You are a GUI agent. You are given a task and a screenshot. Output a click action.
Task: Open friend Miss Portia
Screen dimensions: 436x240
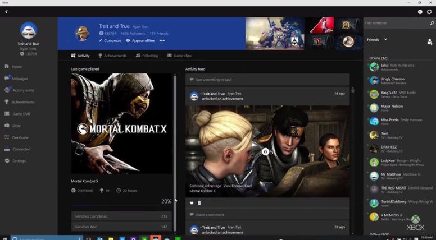pos(399,121)
